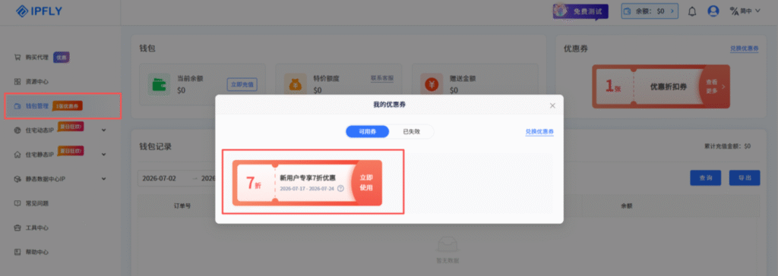Click the book icon beside 帮助中心

(17, 252)
